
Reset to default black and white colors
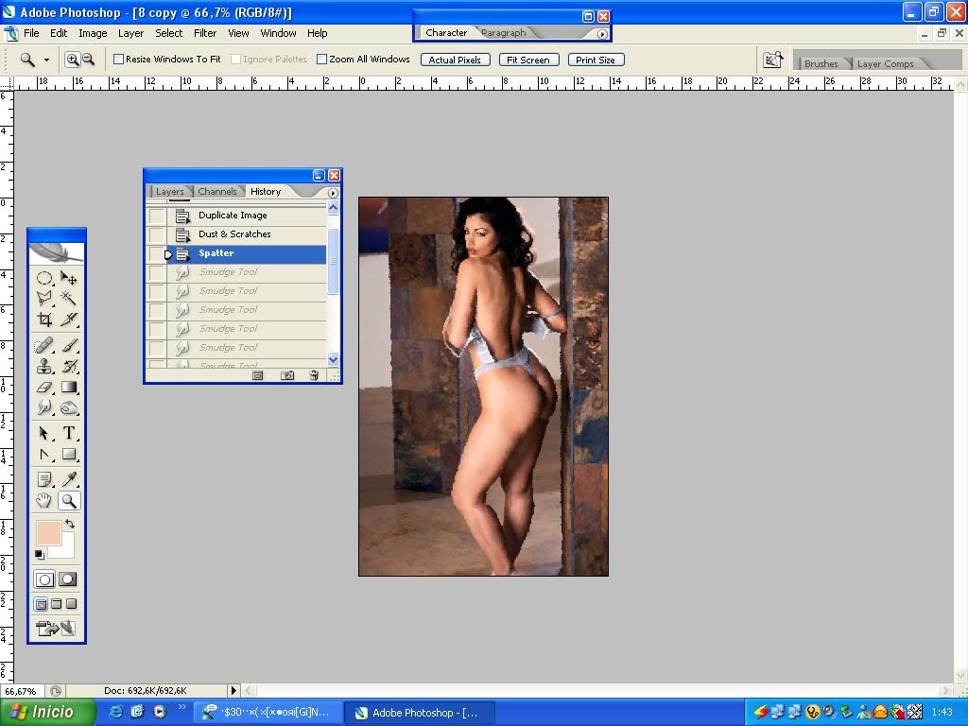[40, 554]
